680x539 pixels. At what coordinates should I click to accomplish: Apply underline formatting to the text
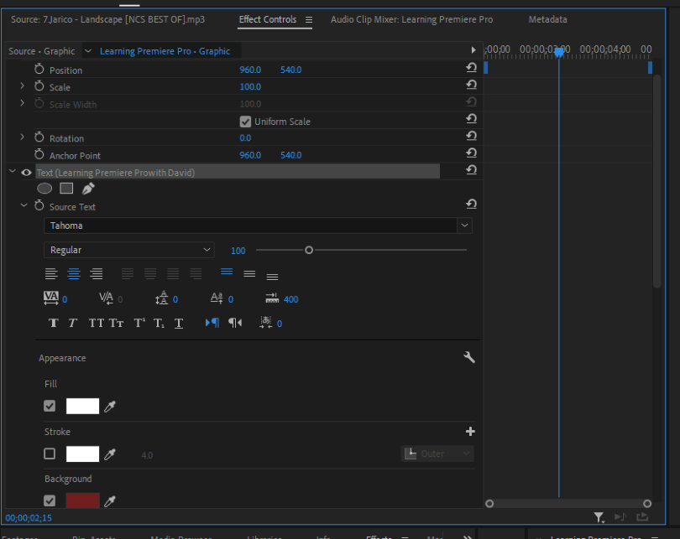click(178, 323)
